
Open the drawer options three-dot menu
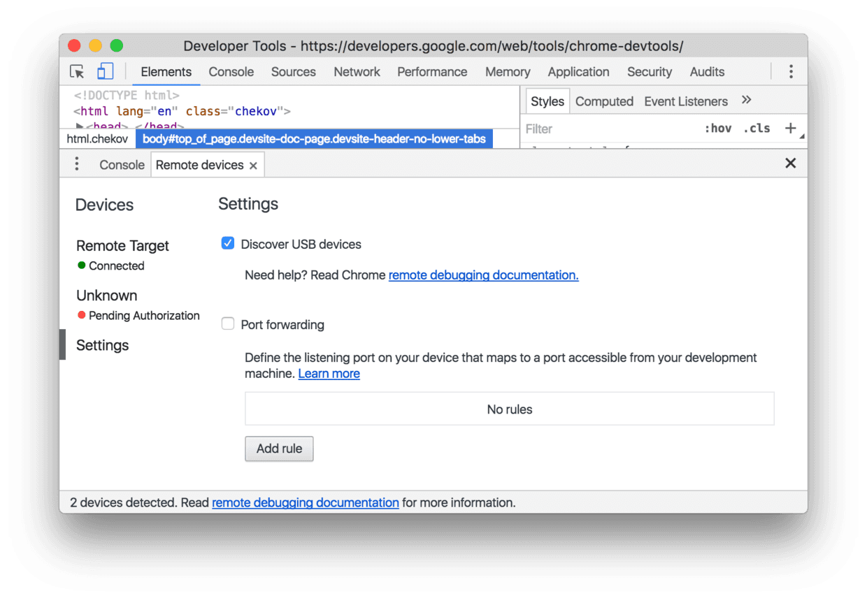click(x=77, y=163)
